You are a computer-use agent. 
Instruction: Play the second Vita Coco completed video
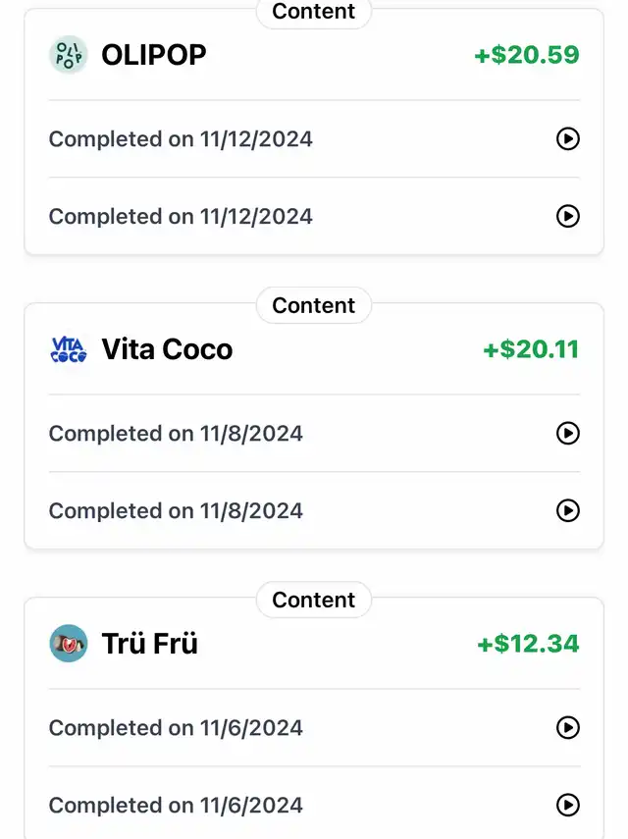(568, 510)
